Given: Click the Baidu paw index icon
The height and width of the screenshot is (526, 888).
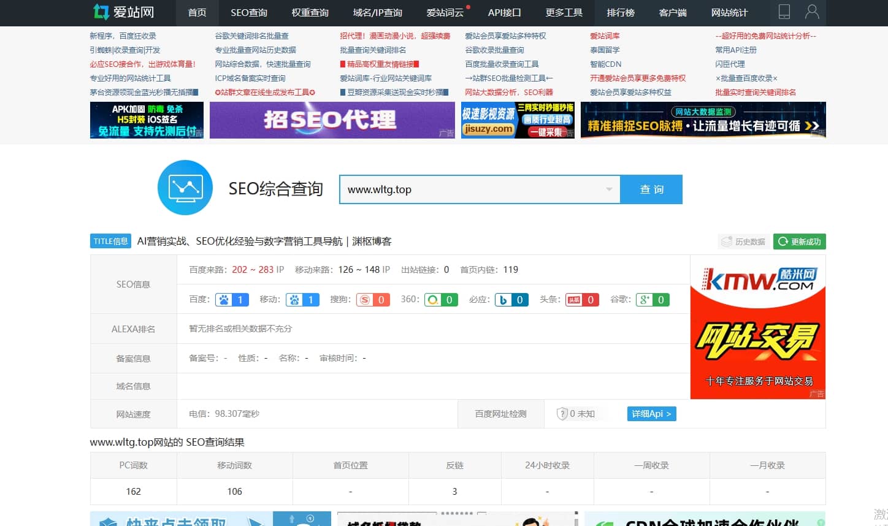Looking at the screenshot, I should [224, 300].
